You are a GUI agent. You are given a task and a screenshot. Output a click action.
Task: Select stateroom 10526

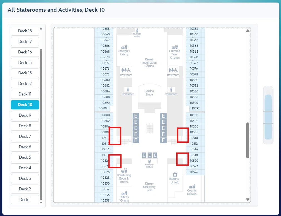(x=195, y=172)
